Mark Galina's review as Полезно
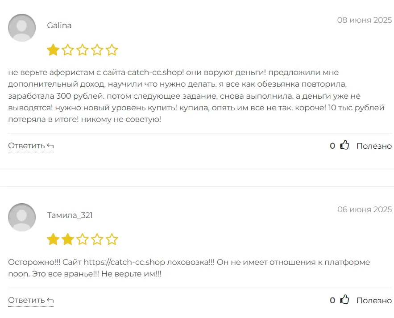Image resolution: width=394 pixels, height=318 pixels. click(374, 146)
